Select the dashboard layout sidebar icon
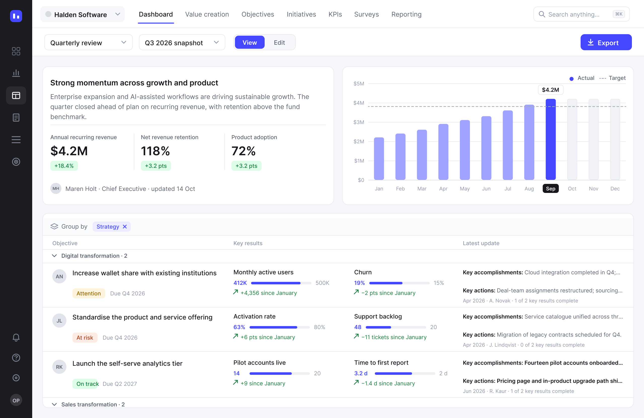The image size is (644, 418). [x=16, y=95]
